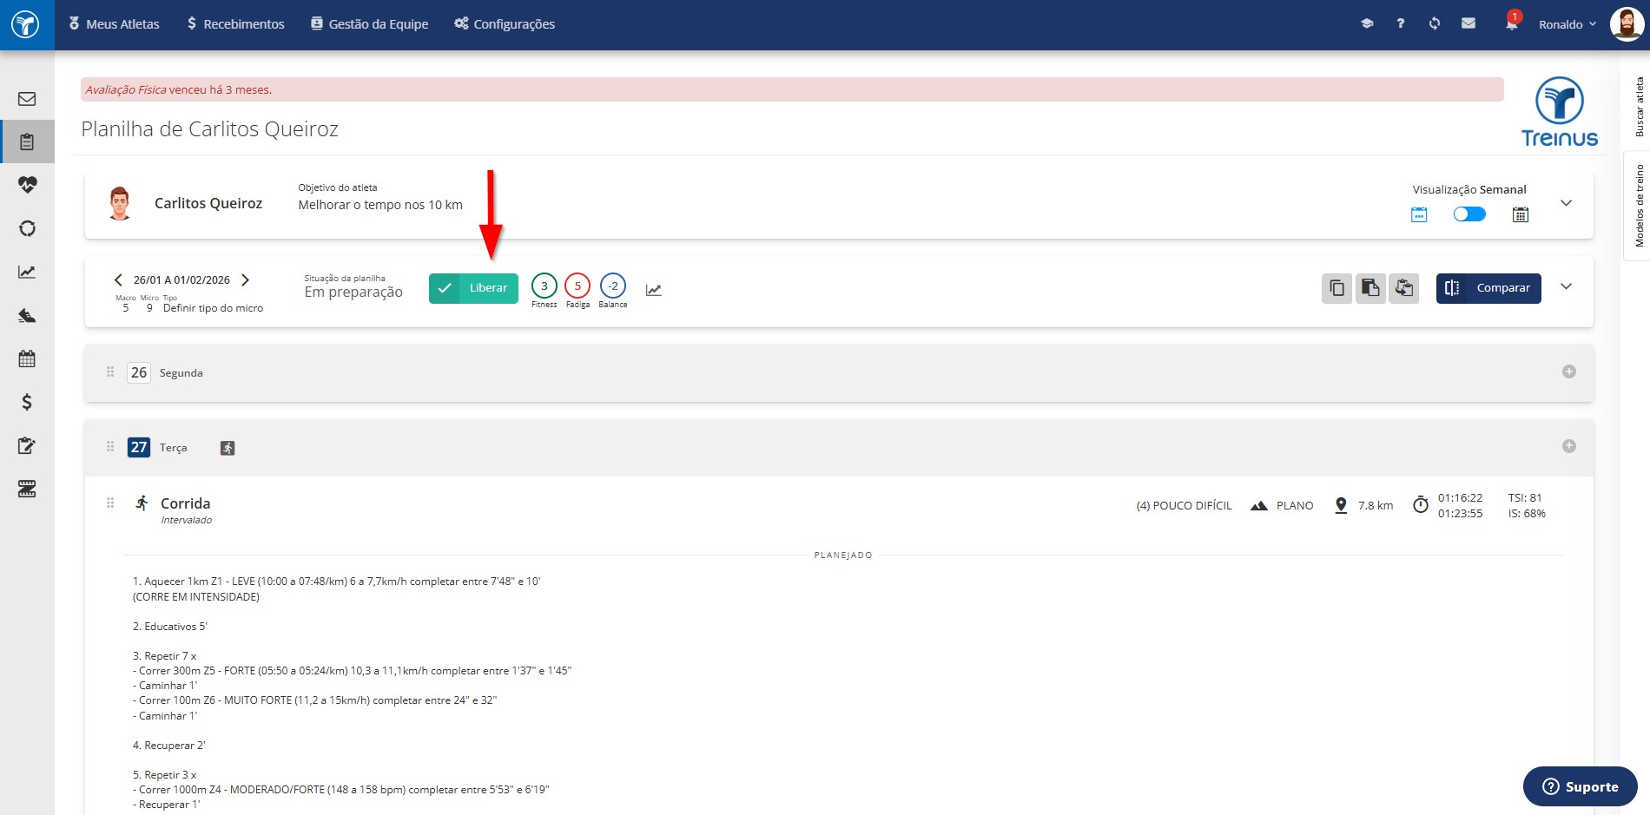Click the Balance value circle -2
1650x815 pixels.
[x=613, y=286]
